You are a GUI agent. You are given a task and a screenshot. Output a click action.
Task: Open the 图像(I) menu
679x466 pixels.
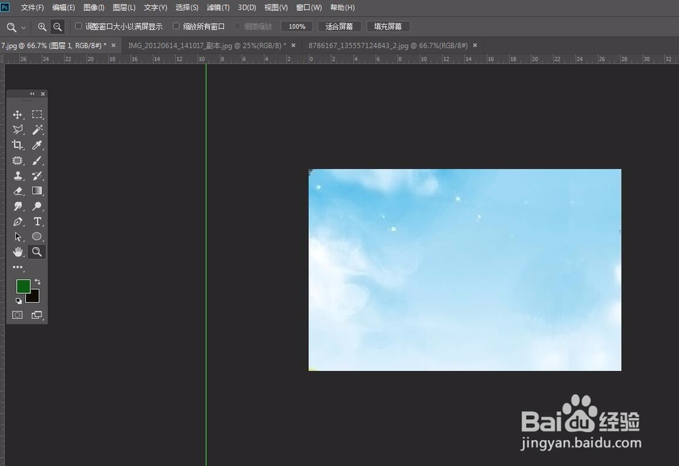pyautogui.click(x=94, y=7)
